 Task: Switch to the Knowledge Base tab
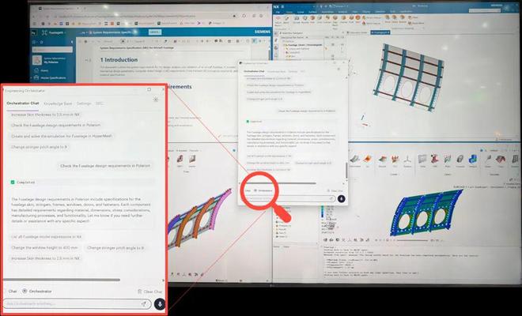tap(59, 103)
